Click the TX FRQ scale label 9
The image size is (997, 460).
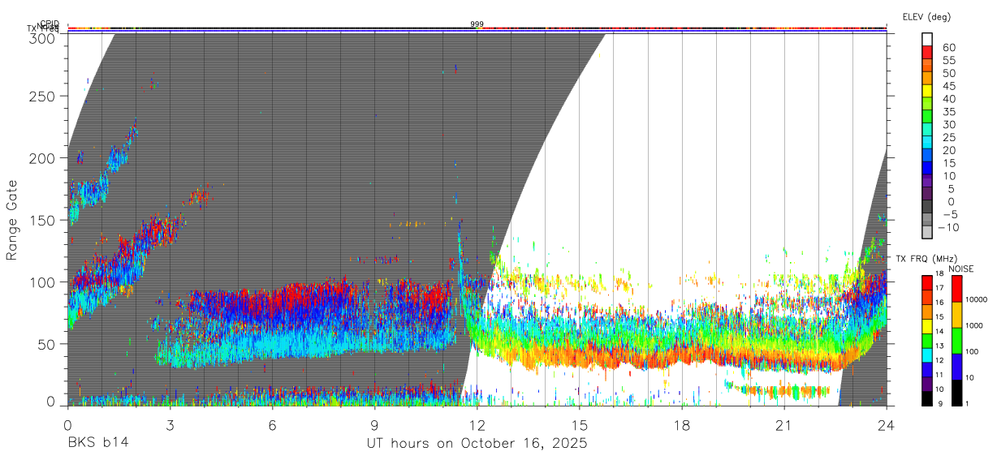click(x=939, y=404)
